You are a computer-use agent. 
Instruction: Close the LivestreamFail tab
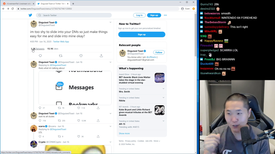(34, 4)
